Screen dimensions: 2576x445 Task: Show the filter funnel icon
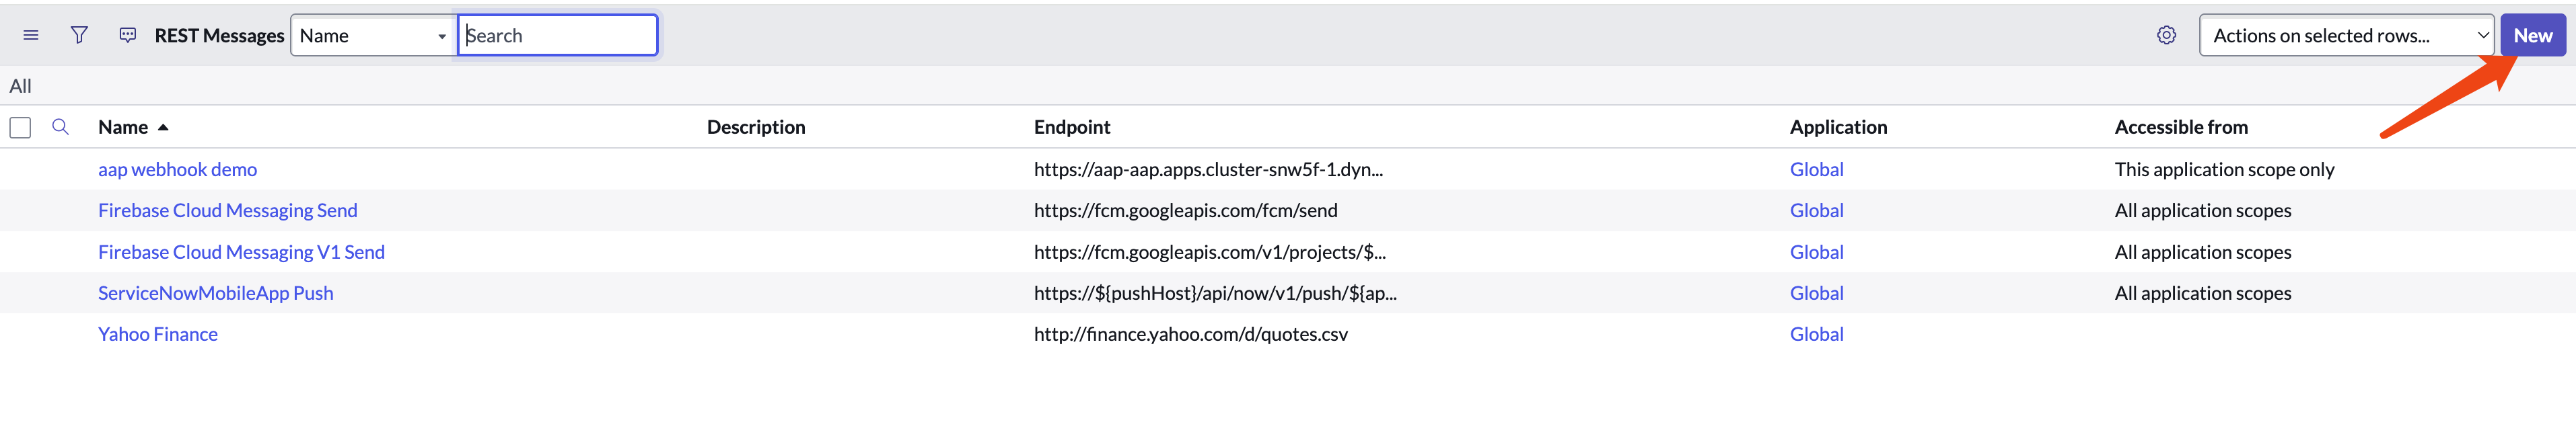coord(79,36)
